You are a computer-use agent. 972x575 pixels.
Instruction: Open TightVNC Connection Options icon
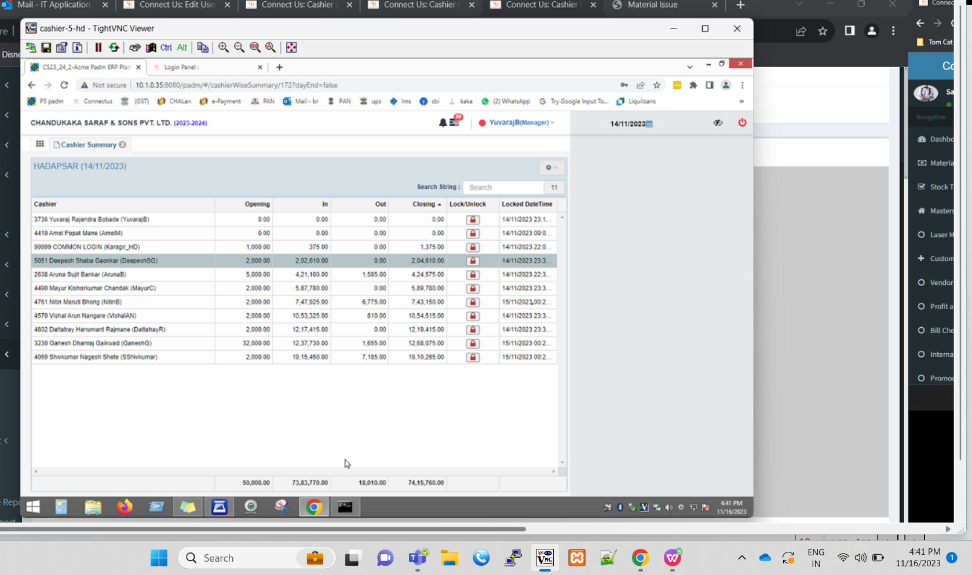tap(61, 47)
